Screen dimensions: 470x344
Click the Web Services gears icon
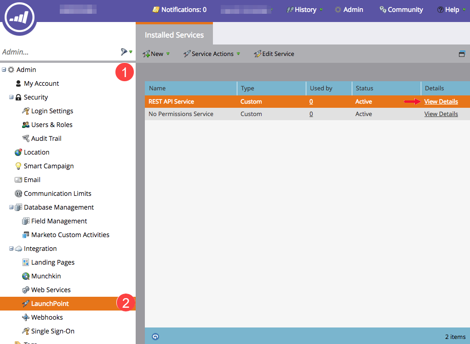point(26,289)
